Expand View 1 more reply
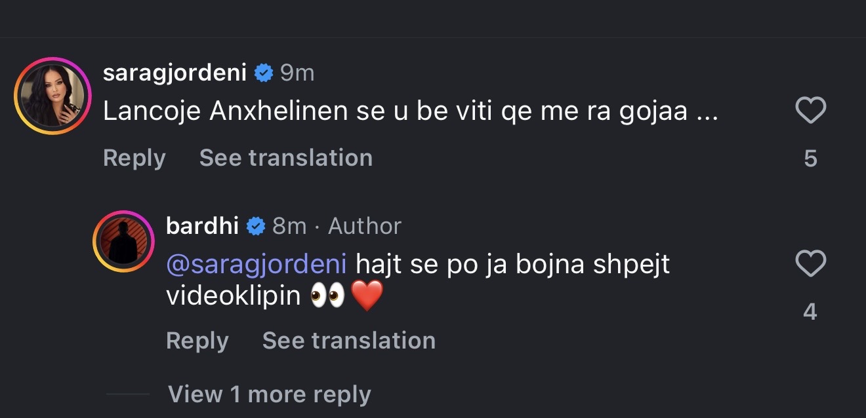Viewport: 866px width, 418px height. coord(270,394)
